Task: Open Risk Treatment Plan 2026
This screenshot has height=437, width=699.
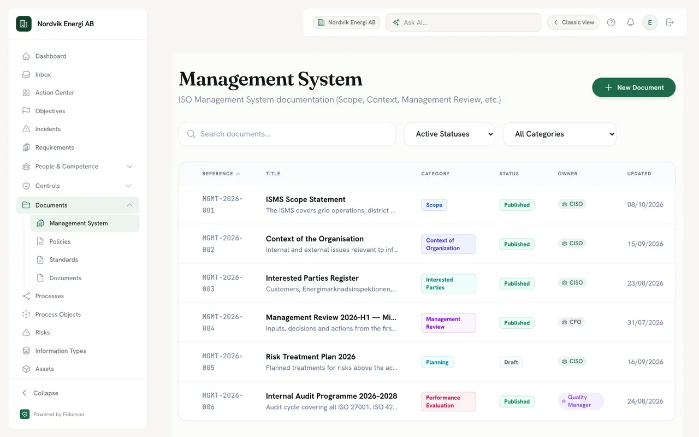Action: 311,357
